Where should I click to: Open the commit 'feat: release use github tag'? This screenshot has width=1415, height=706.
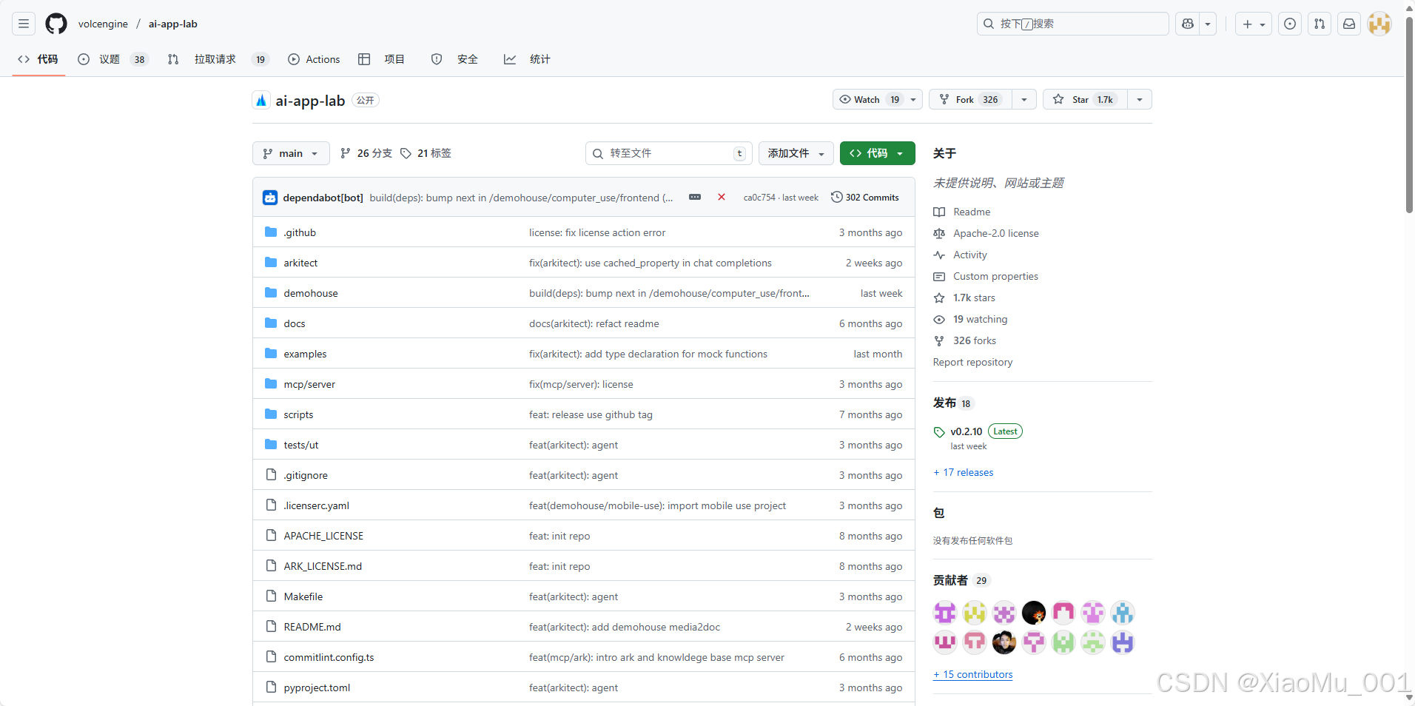(x=591, y=414)
